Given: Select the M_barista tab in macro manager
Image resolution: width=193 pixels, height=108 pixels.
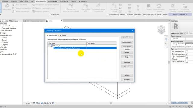Looking at the screenshot, I should point(62,35).
